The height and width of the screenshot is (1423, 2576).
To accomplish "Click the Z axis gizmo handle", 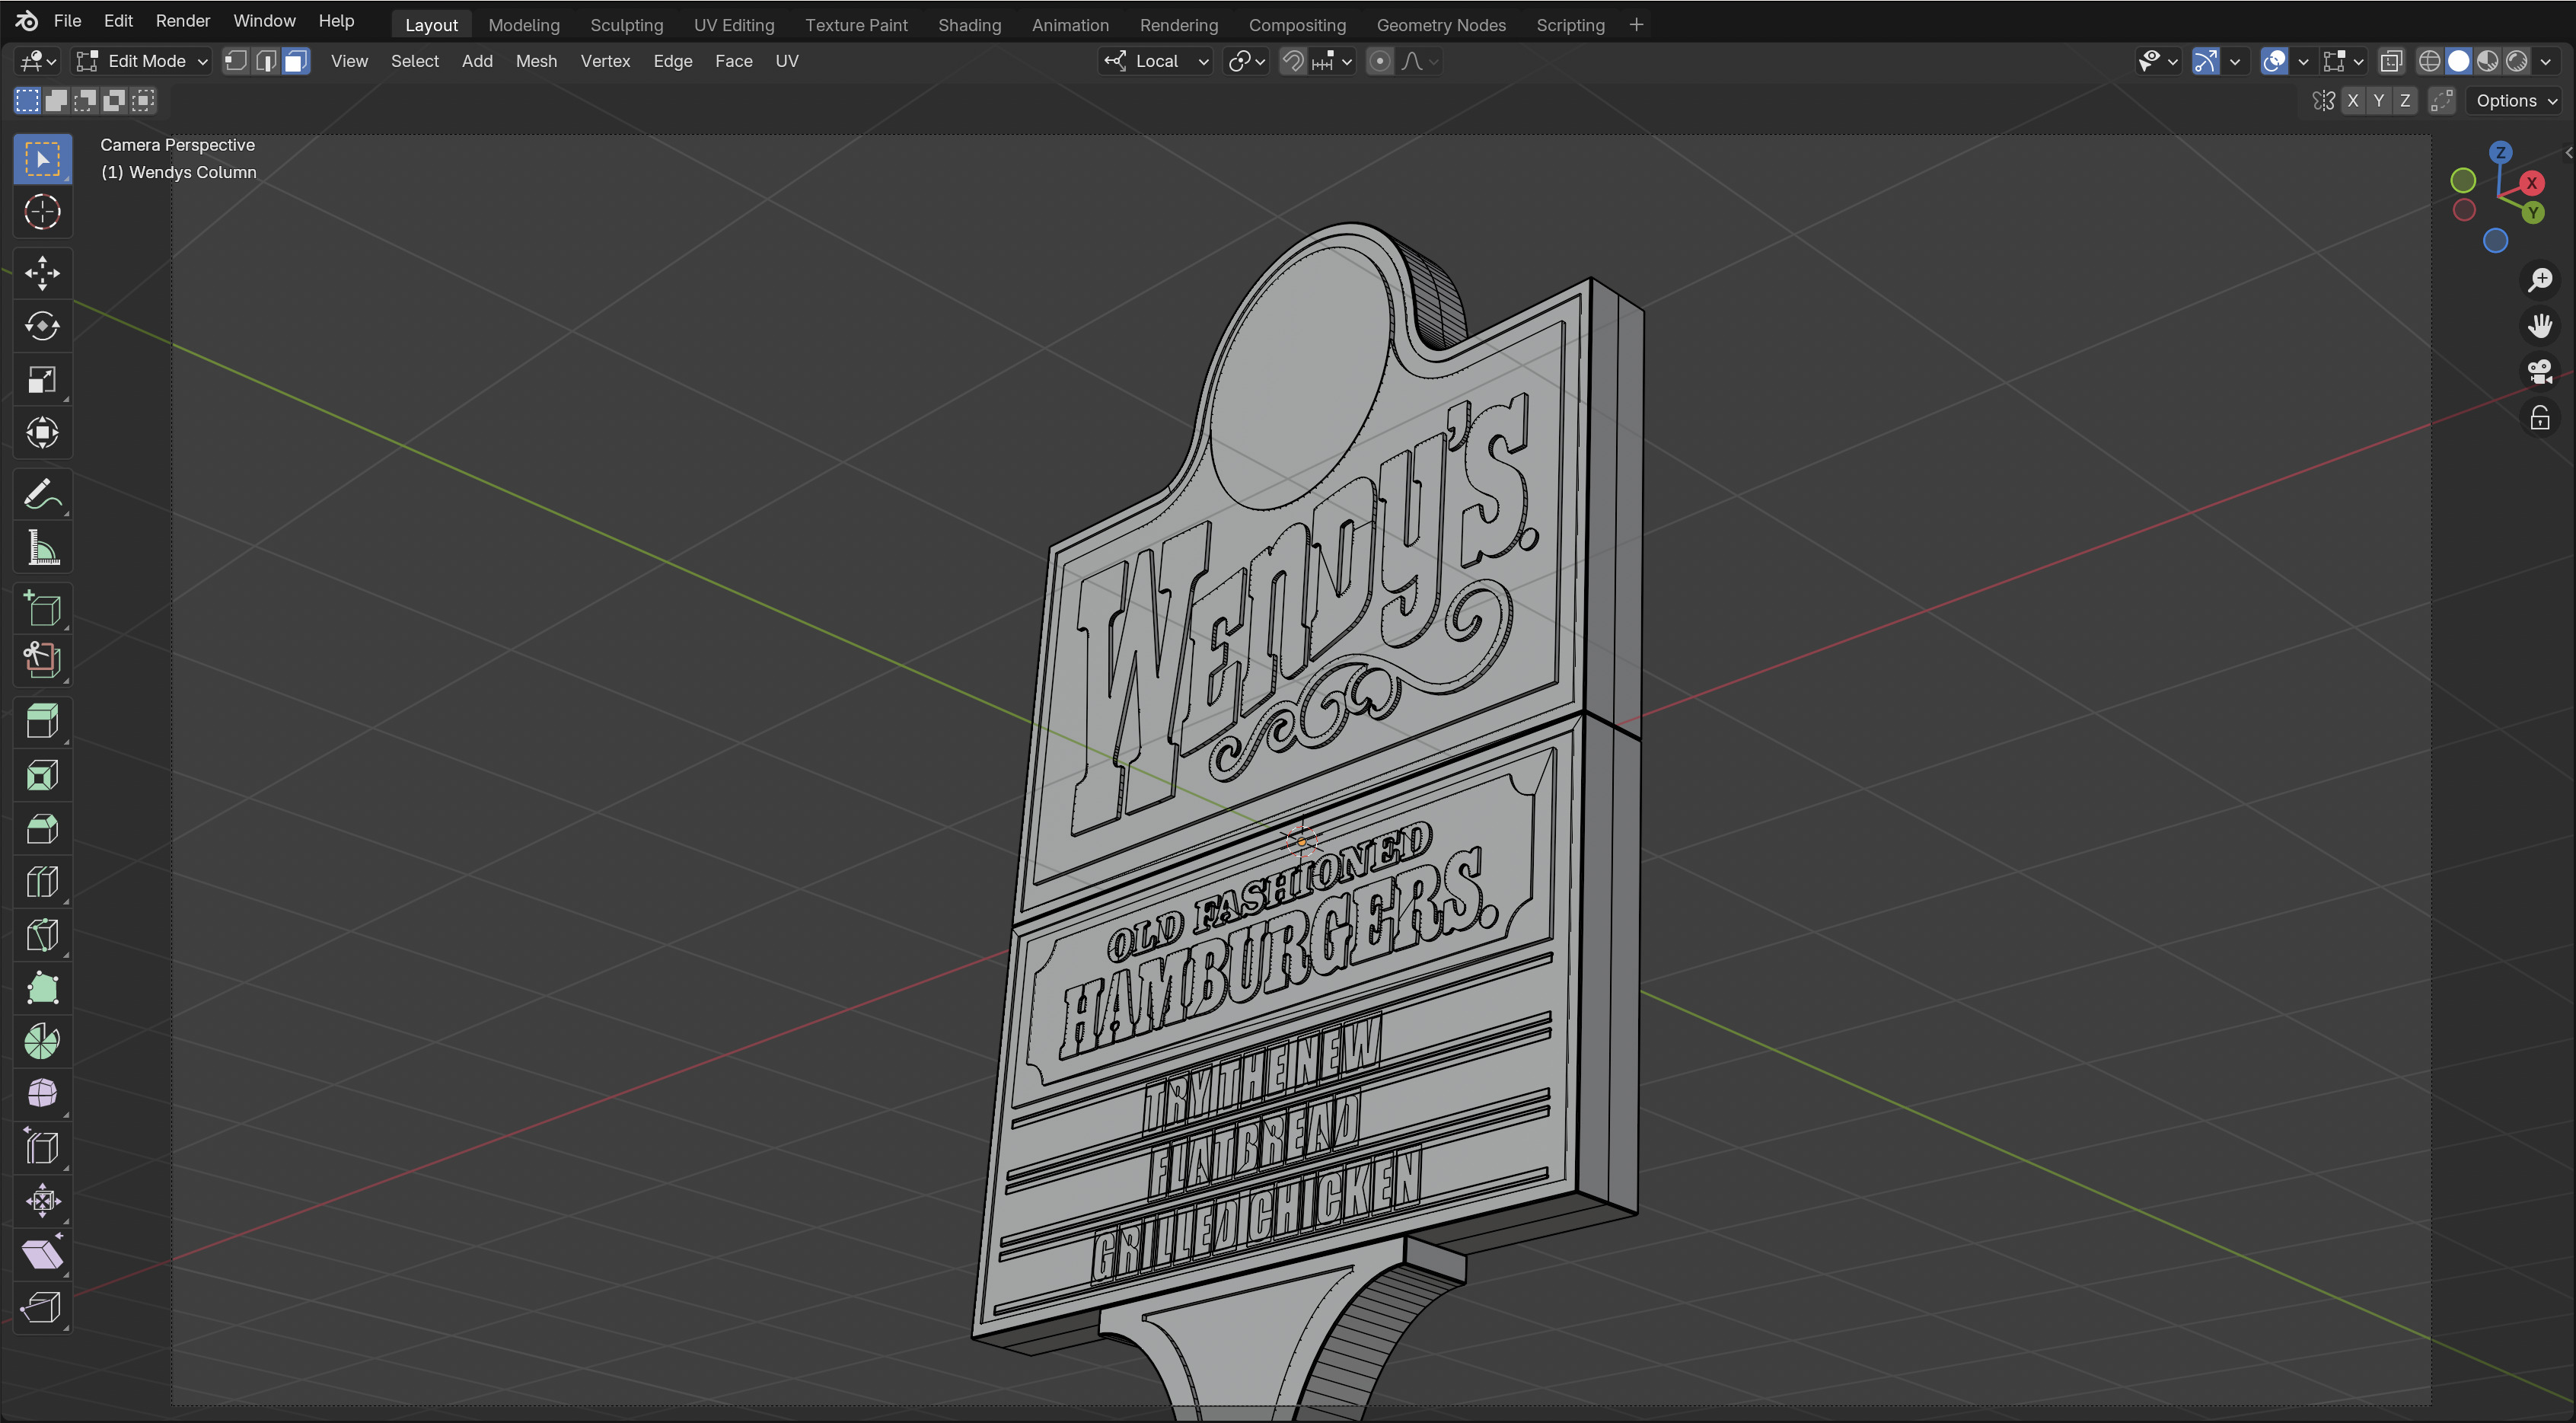I will tap(2501, 153).
